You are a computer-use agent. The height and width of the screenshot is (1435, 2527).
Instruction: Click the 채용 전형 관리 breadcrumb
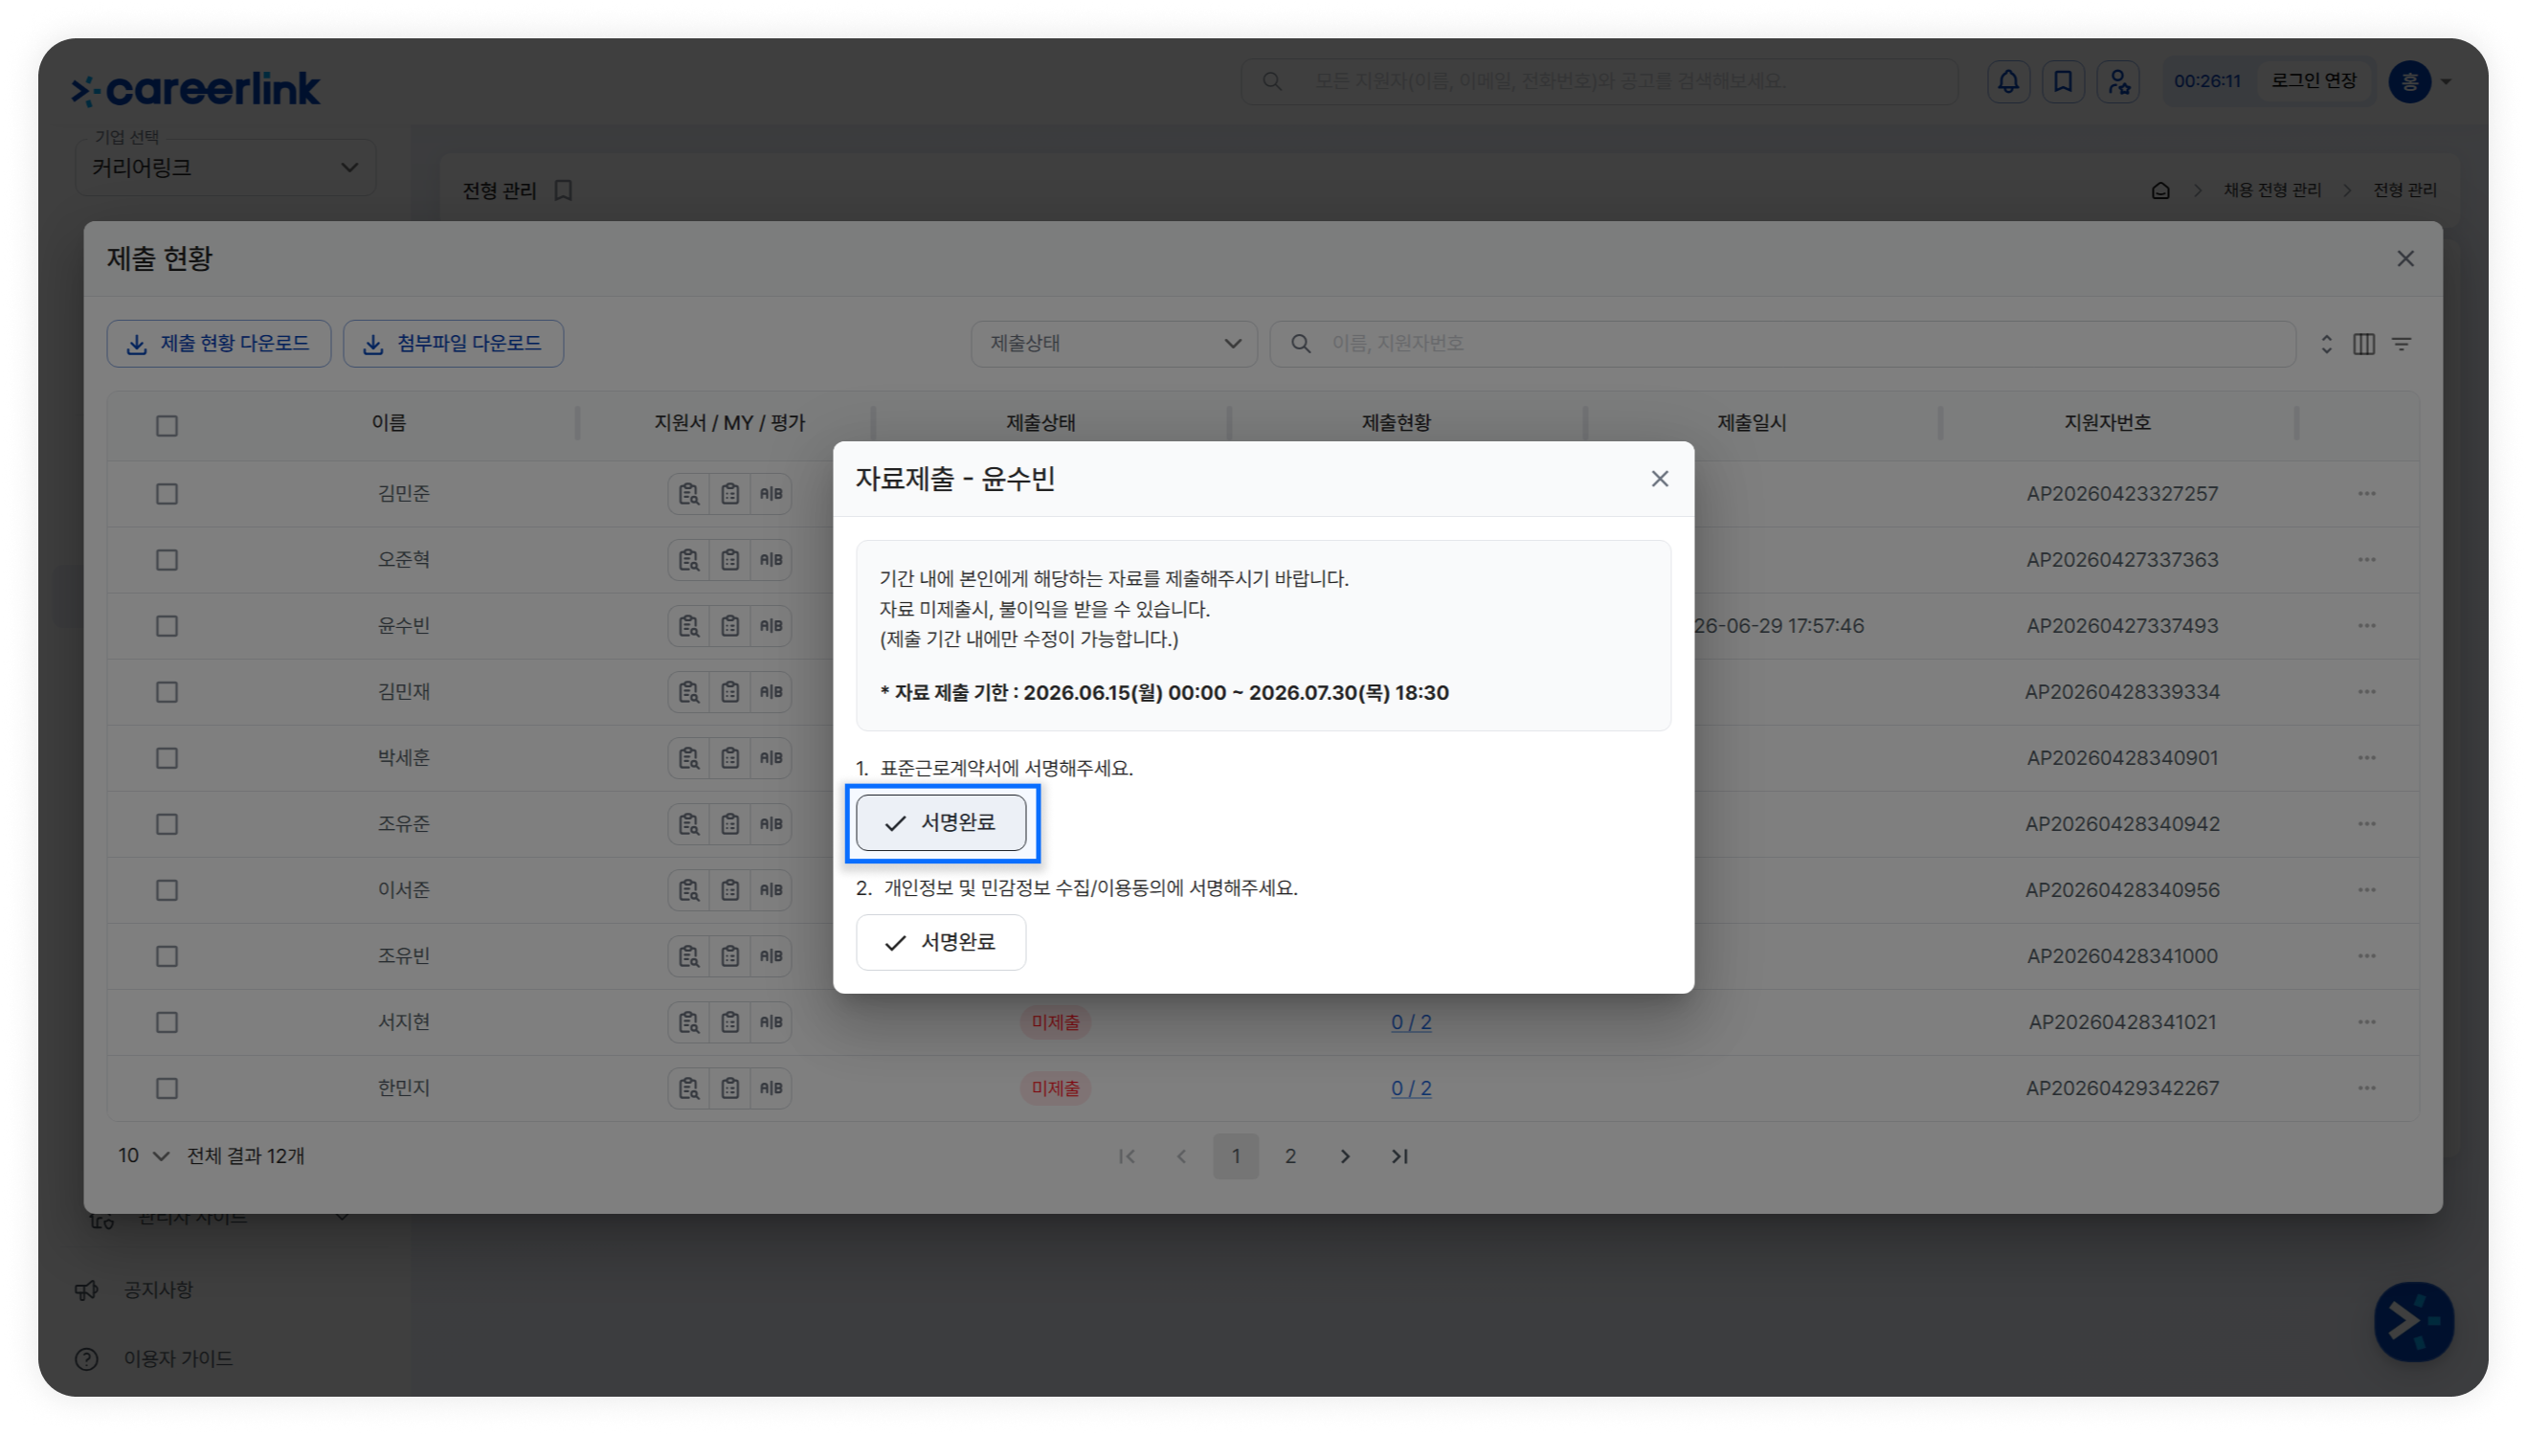[2271, 191]
